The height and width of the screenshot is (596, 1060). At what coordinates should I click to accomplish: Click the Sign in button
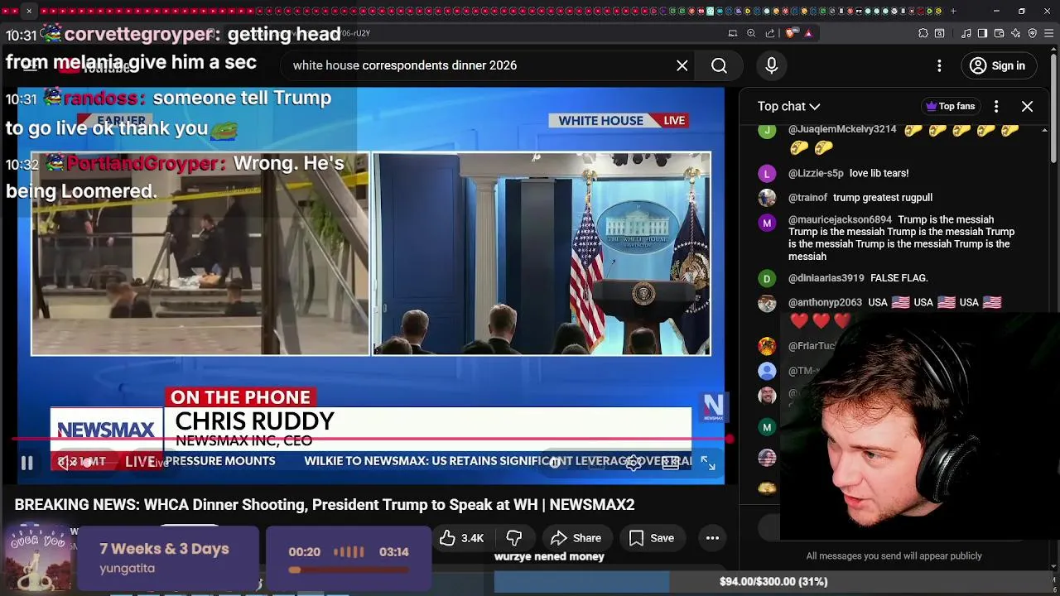pyautogui.click(x=998, y=65)
